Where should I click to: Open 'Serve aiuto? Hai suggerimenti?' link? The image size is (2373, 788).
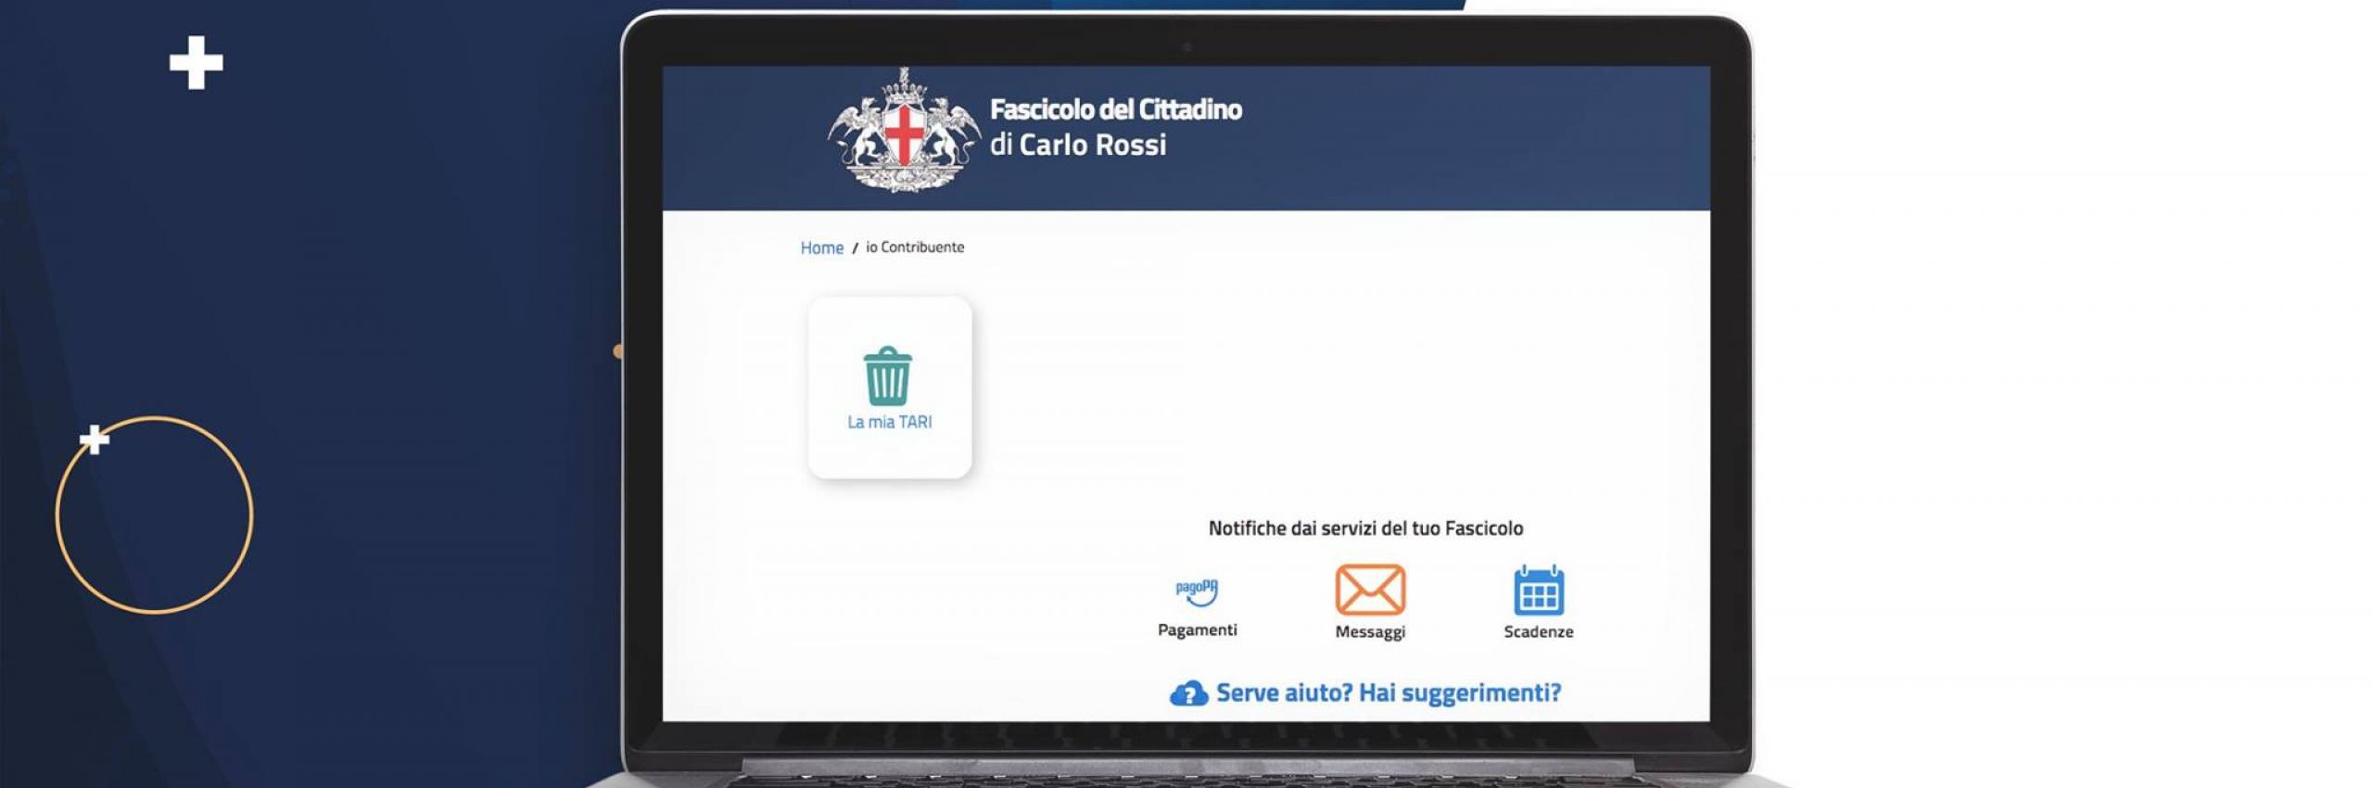pos(1389,693)
